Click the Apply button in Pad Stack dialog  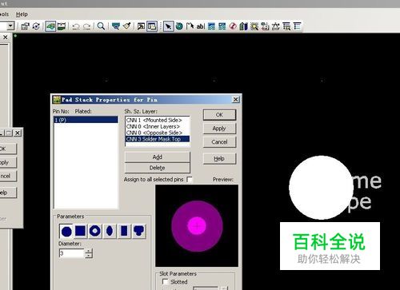219,129
